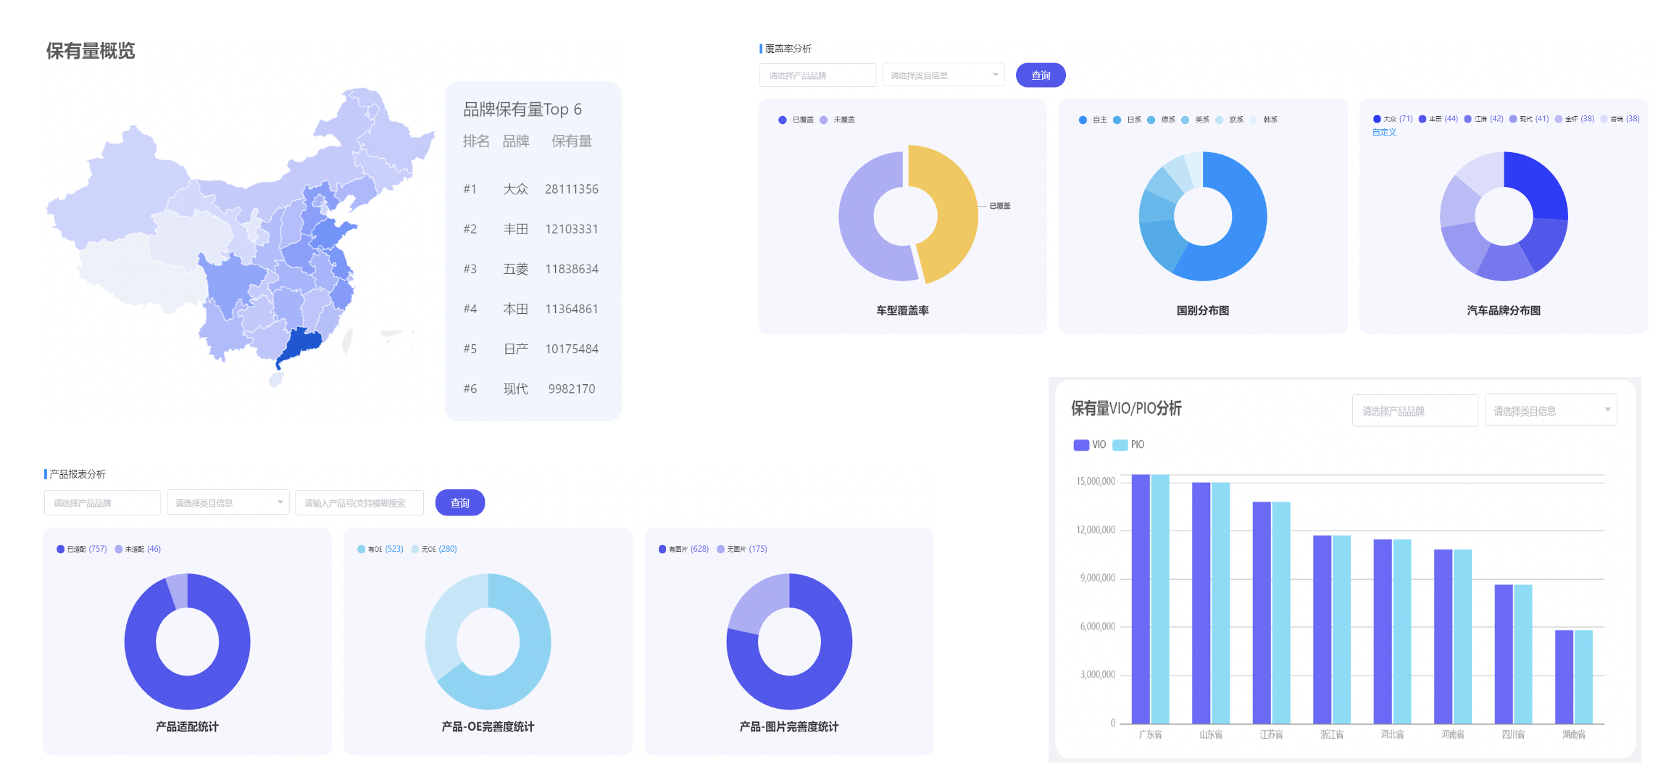Toggle the 无图片 (175) legend item
The height and width of the screenshot is (780, 1658).
pos(741,549)
